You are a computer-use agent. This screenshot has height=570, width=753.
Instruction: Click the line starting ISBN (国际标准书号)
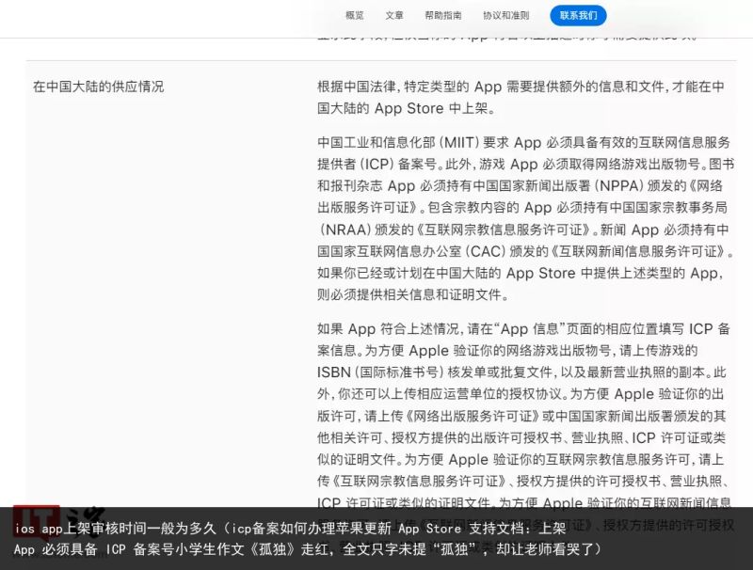pyautogui.click(x=521, y=372)
